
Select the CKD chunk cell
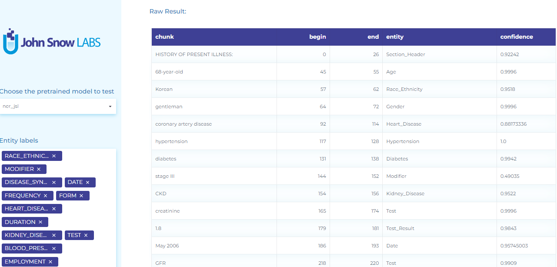pyautogui.click(x=214, y=194)
